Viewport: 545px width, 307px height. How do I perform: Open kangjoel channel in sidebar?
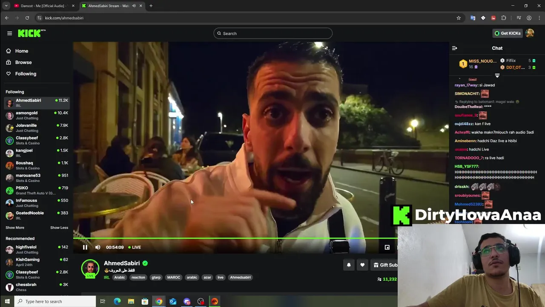point(37,153)
